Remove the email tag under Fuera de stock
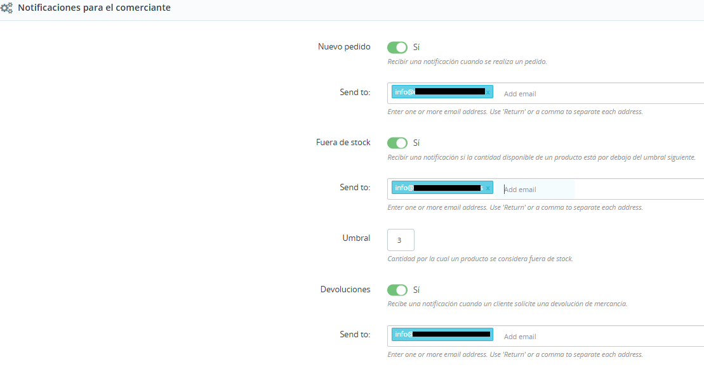This screenshot has width=704, height=381. pyautogui.click(x=488, y=188)
